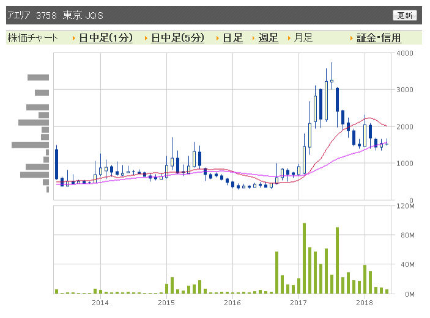This screenshot has height=318, width=430.
Task: Switch to the 週足 weekly chart
Action: [269, 38]
